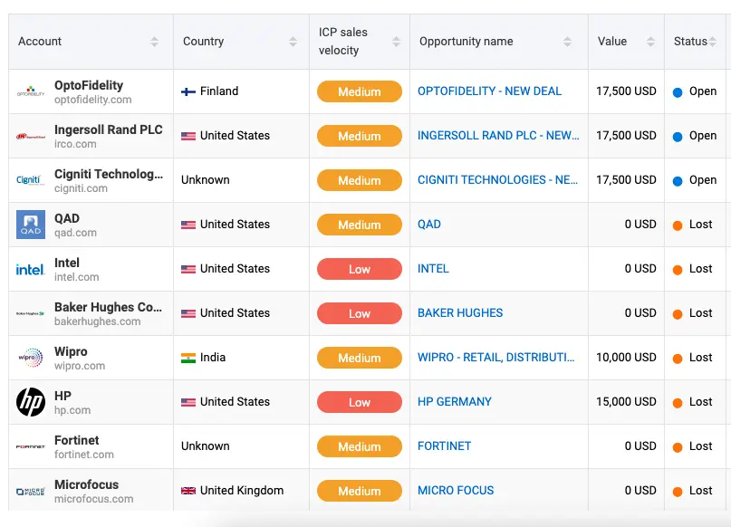
Task: Sort by Status column arrows
Action: tap(712, 42)
